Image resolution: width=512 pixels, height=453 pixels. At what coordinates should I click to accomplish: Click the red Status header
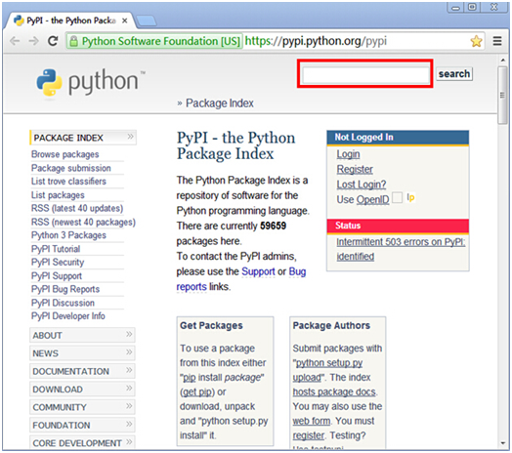point(398,226)
